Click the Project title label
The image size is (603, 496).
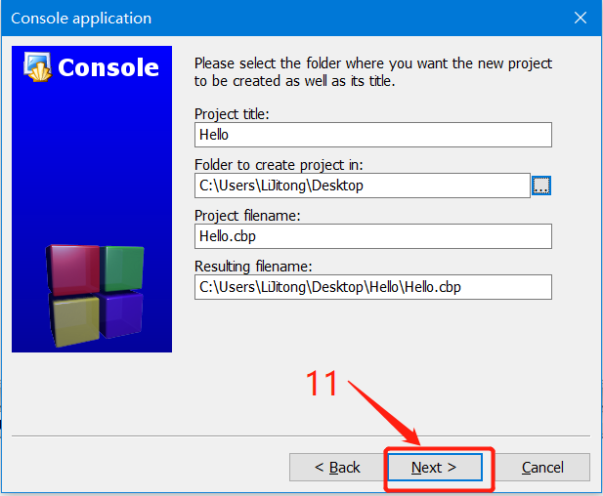232,114
